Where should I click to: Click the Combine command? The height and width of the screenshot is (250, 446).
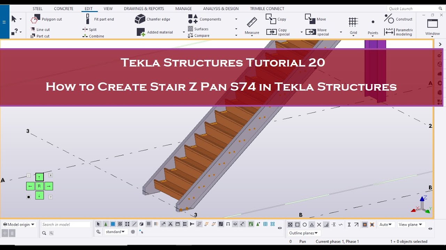[93, 36]
